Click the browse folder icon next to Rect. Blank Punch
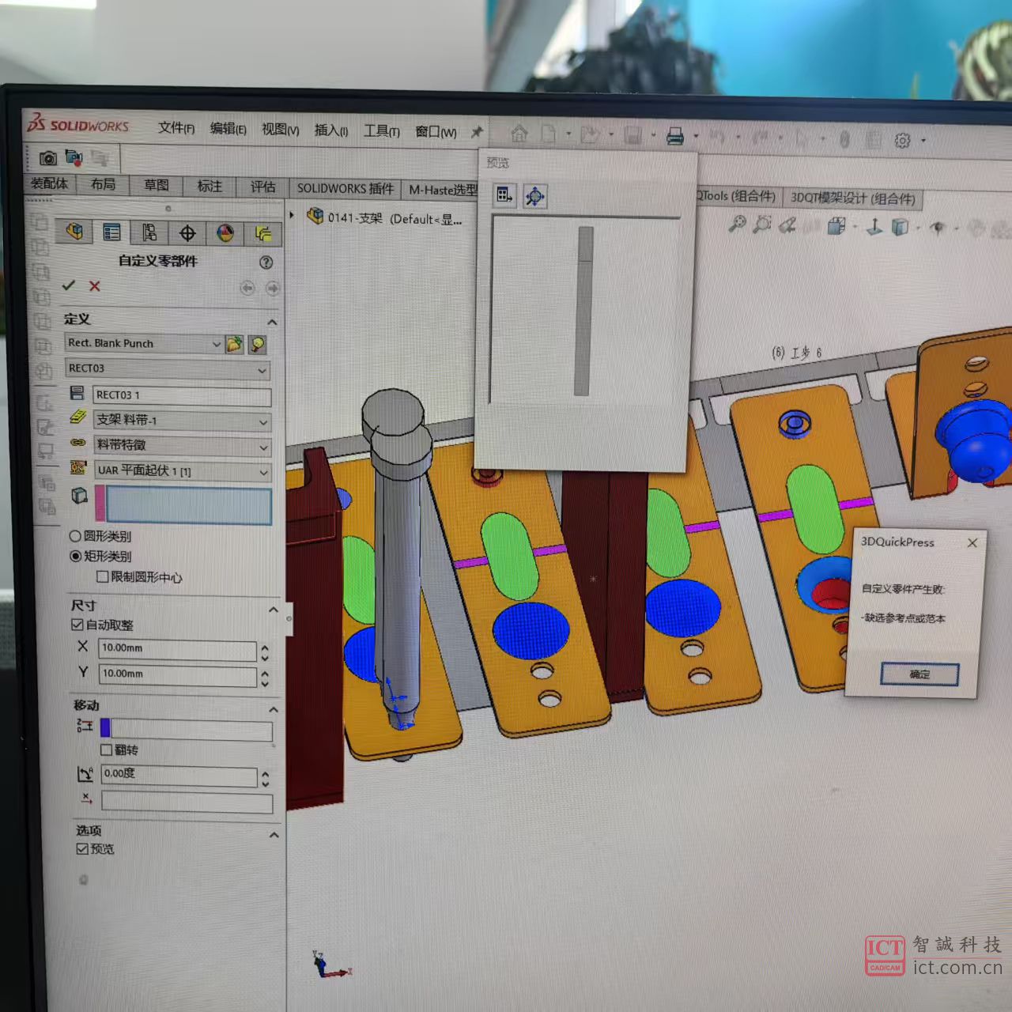This screenshot has width=1012, height=1012. click(234, 344)
